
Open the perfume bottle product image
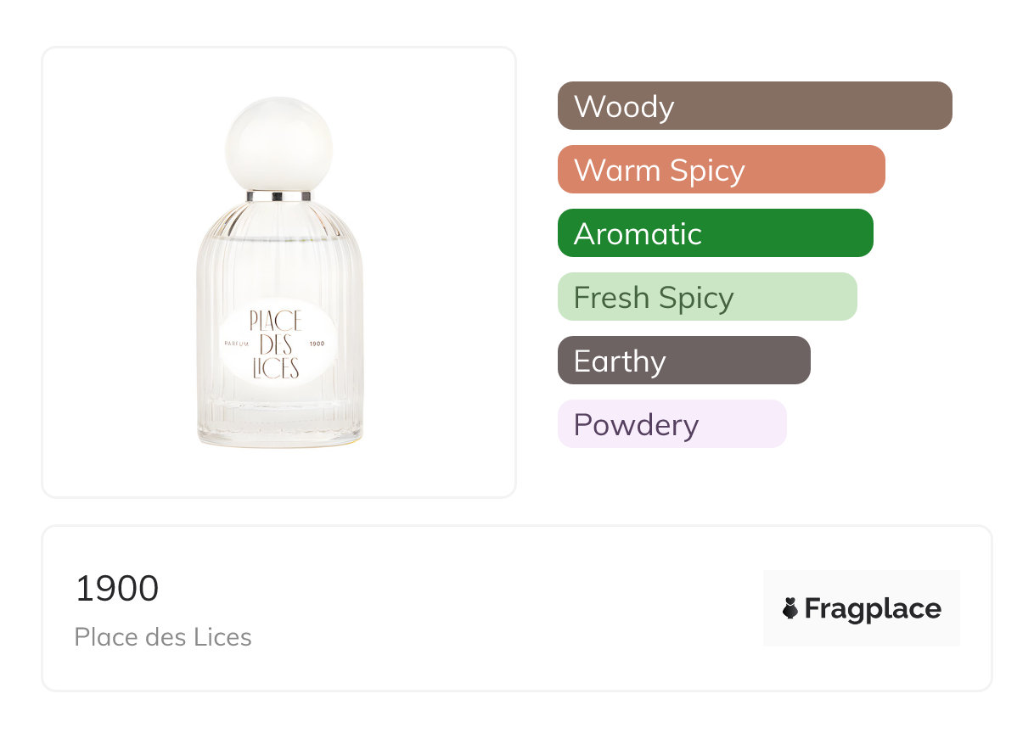click(279, 271)
